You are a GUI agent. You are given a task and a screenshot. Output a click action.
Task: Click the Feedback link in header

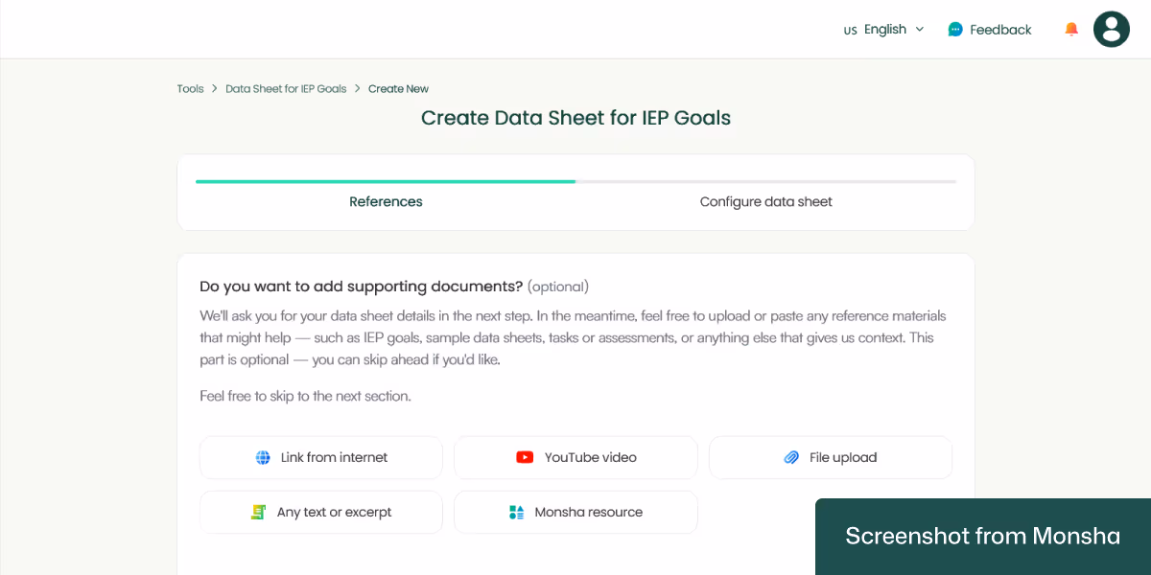coord(1000,30)
